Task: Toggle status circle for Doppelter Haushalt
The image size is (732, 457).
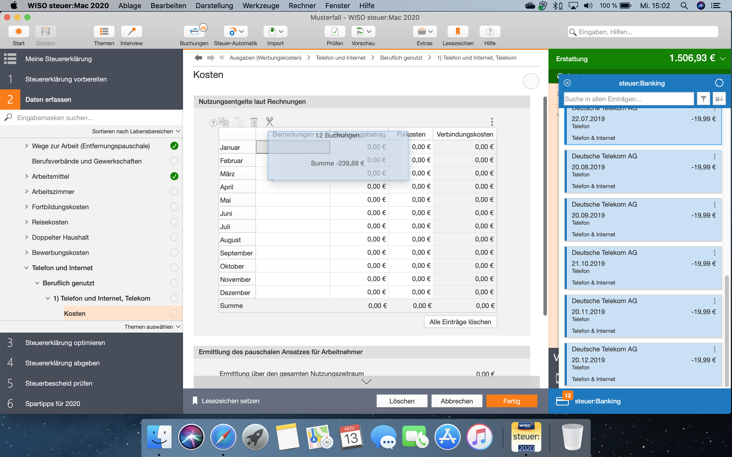Action: [174, 237]
